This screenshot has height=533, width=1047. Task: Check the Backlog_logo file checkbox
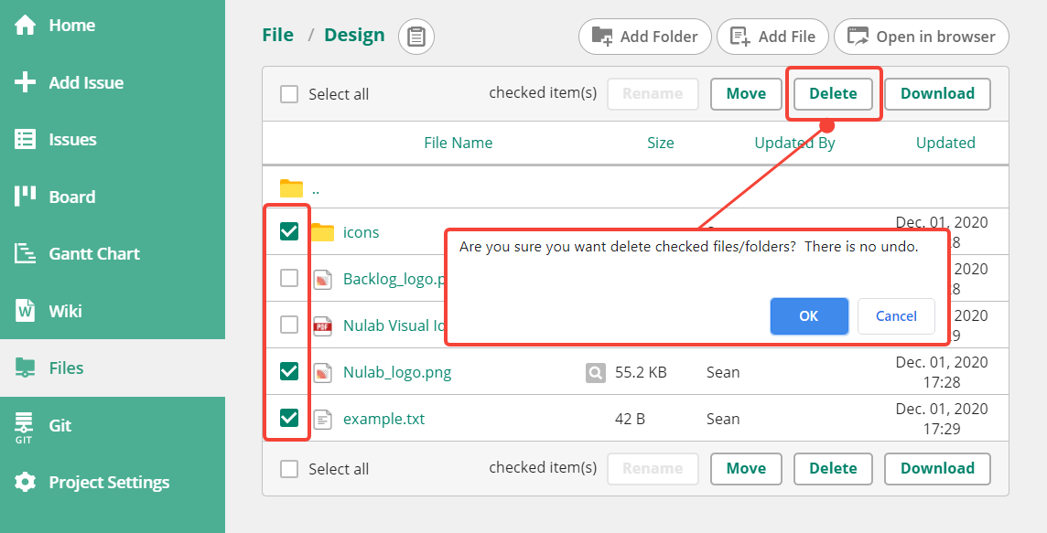tap(289, 278)
